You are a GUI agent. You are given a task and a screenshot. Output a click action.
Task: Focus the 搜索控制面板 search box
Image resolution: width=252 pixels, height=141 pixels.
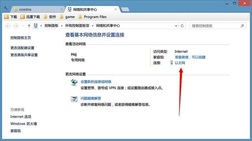[215, 26]
